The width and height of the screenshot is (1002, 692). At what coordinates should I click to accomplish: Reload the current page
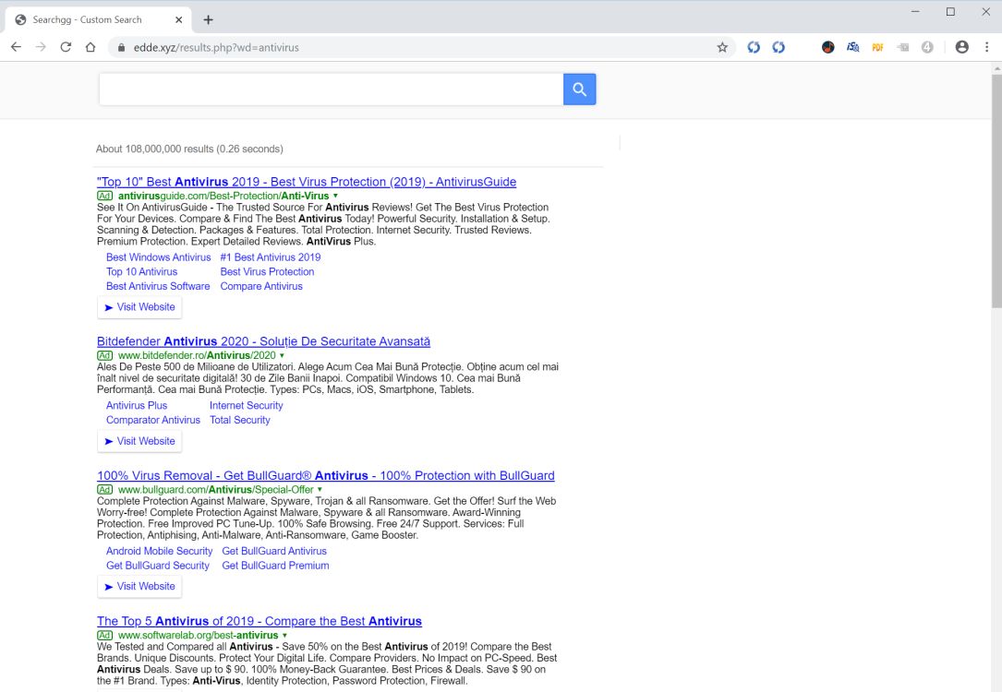(x=66, y=47)
